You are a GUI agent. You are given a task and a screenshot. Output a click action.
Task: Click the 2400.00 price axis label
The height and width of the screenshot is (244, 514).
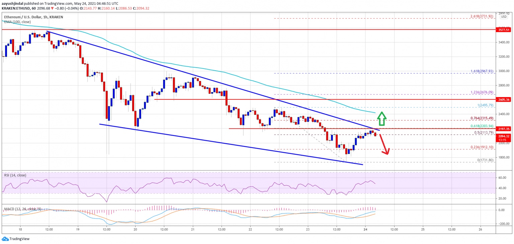[x=505, y=114]
